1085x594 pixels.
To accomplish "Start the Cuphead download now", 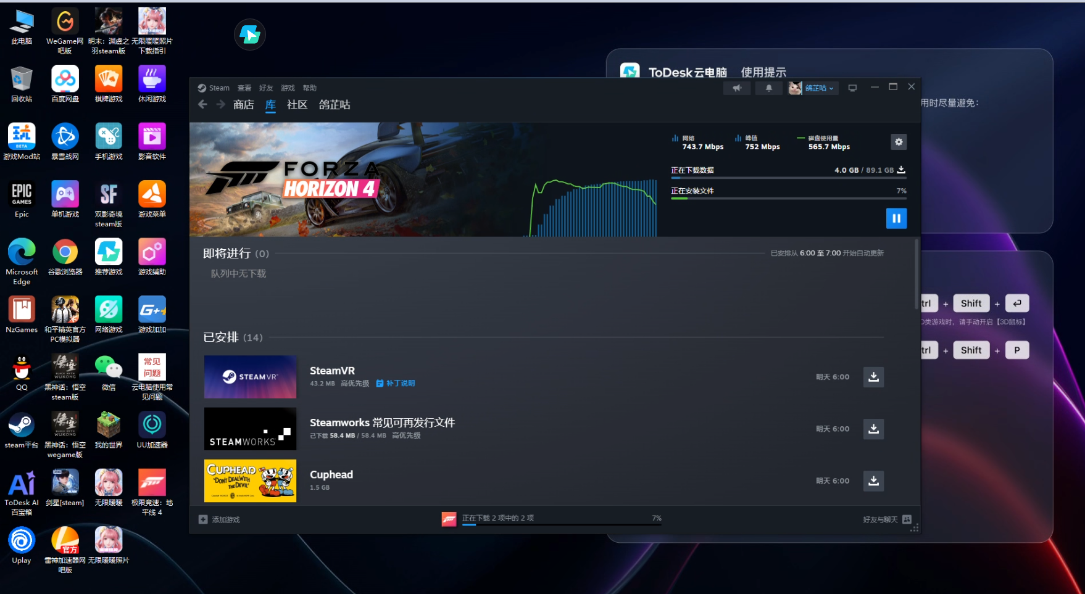I will click(873, 481).
